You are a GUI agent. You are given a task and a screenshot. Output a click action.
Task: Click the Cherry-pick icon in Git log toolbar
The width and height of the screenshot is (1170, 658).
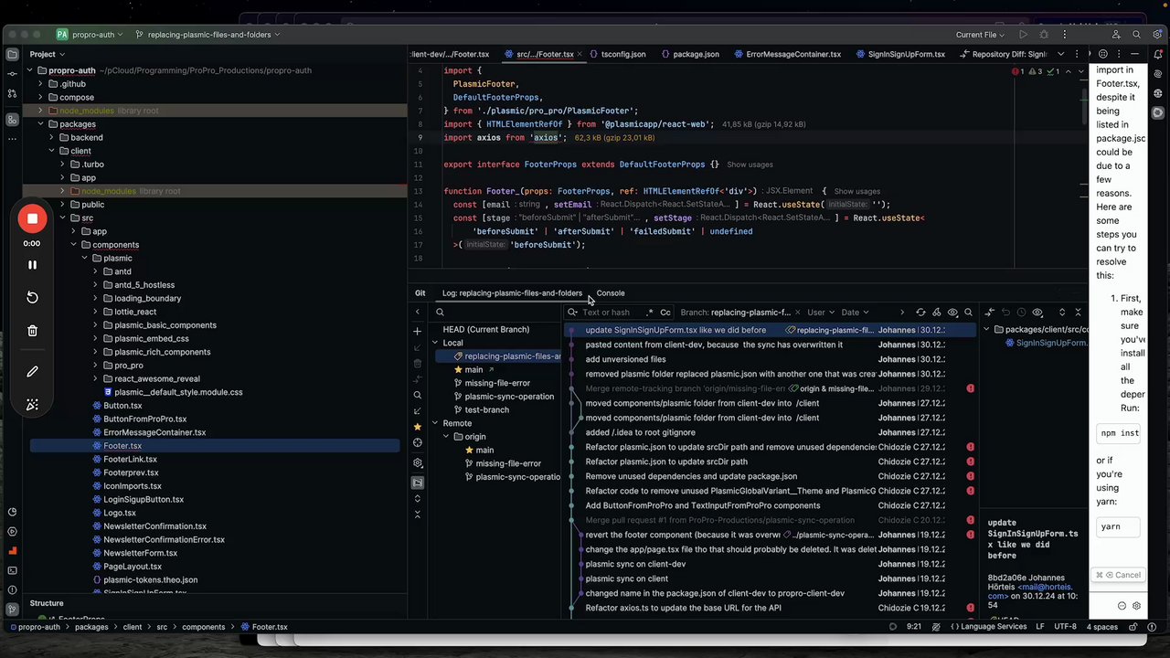tap(936, 313)
